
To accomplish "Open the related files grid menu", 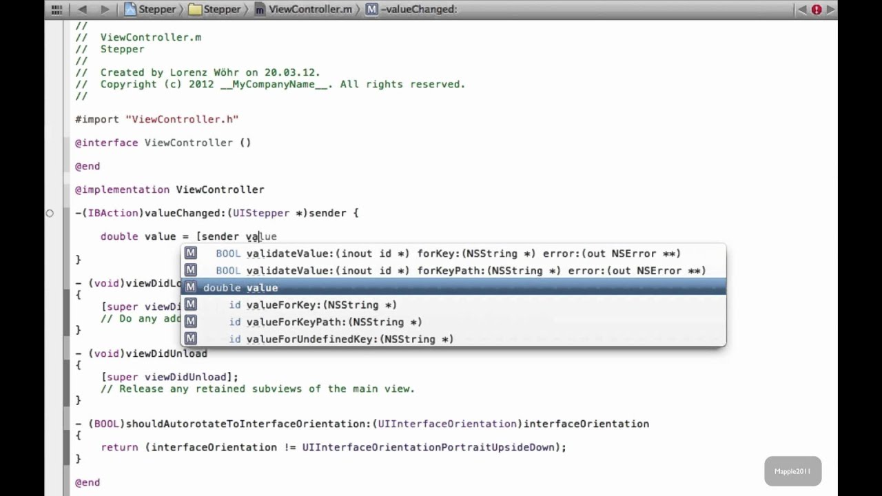I will coord(57,10).
